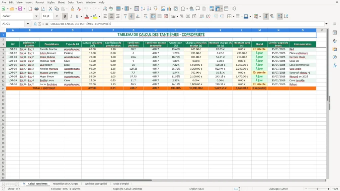Open sidebar Gallery icon
Viewport: 340px width, 191px height.
click(335, 49)
